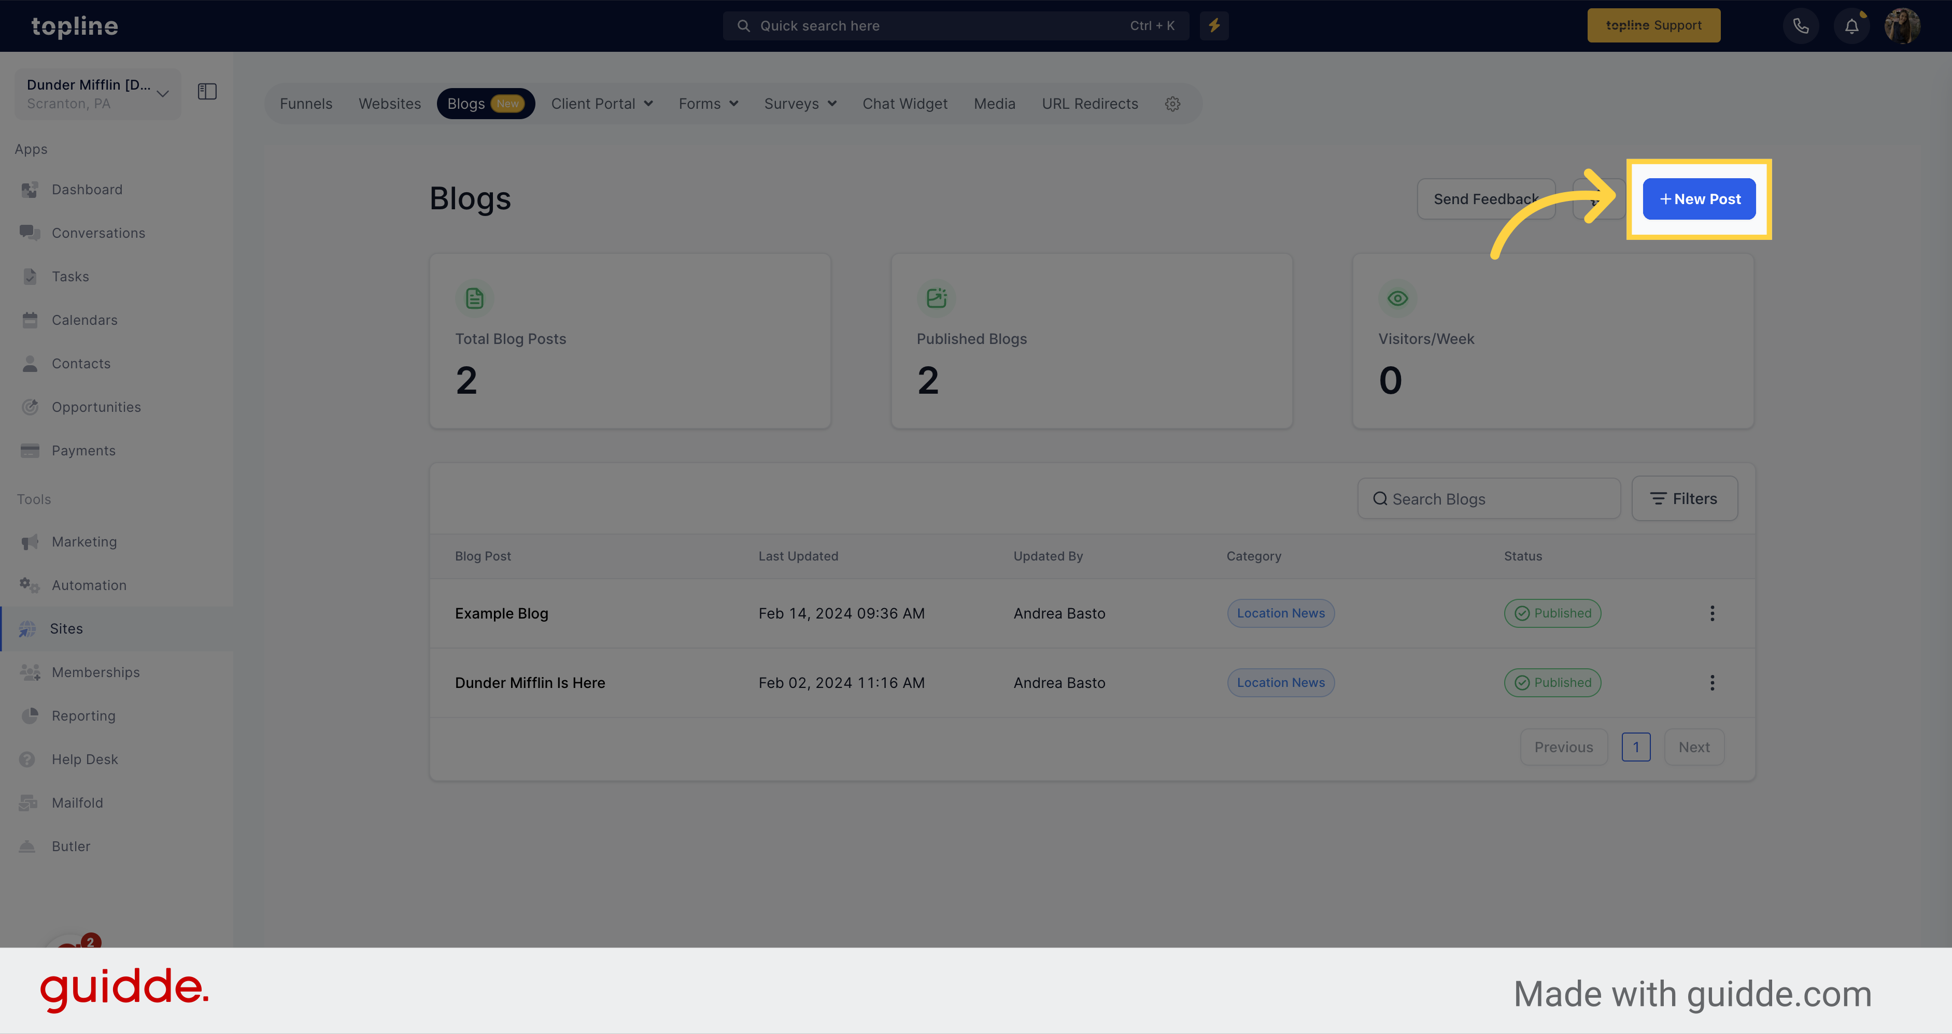Click Feb 02, 2024 11:16 AM timestamp
Screen dimensions: 1952x1034
[841, 683]
